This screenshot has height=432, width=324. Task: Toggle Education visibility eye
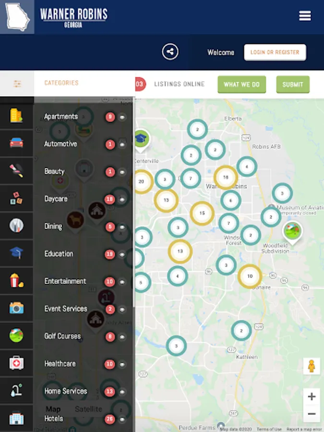(122, 254)
